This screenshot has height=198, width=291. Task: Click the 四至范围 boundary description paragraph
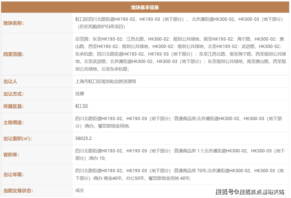181,54
